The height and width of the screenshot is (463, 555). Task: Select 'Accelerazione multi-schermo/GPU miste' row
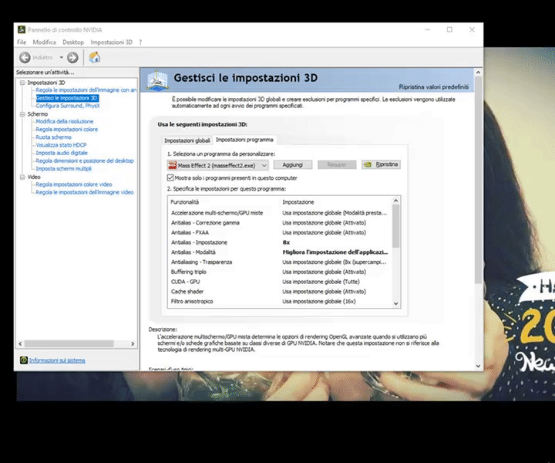click(280, 213)
